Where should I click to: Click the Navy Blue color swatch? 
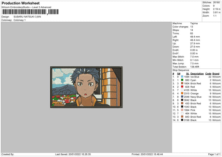(182, 97)
